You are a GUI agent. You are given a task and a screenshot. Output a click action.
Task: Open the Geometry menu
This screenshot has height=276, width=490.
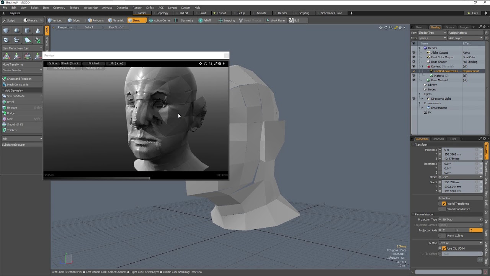point(59,8)
